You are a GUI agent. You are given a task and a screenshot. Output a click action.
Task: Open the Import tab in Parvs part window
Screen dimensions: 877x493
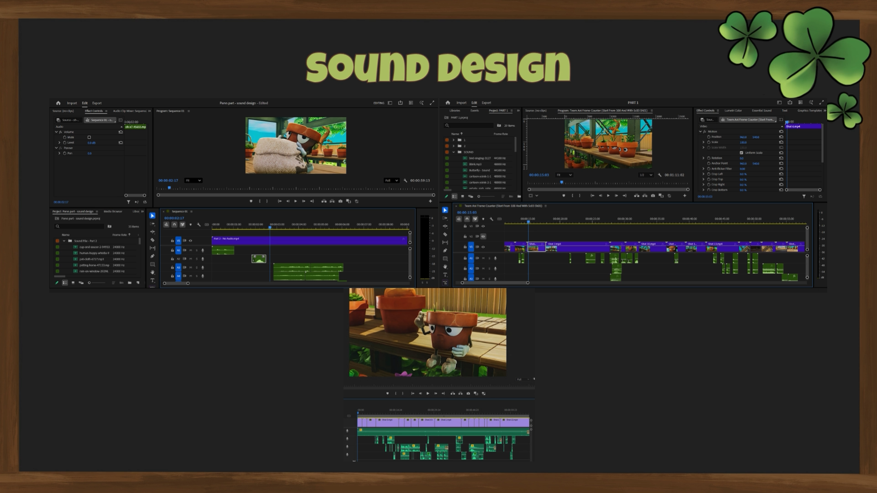72,103
